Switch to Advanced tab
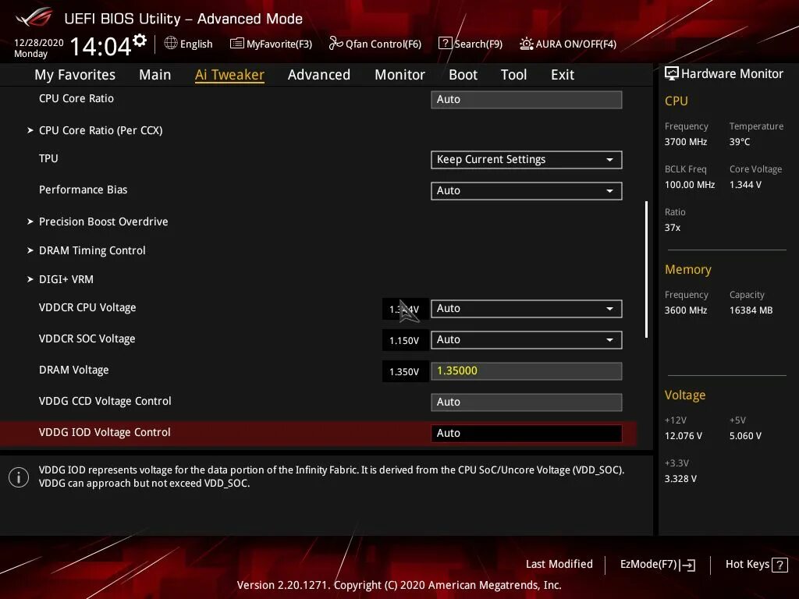The image size is (799, 599). [x=319, y=75]
